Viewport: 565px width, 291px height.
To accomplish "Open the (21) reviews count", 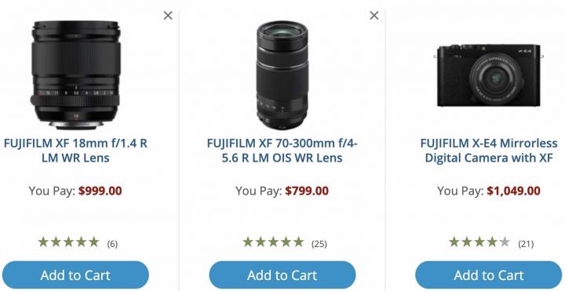I will coord(526,244).
